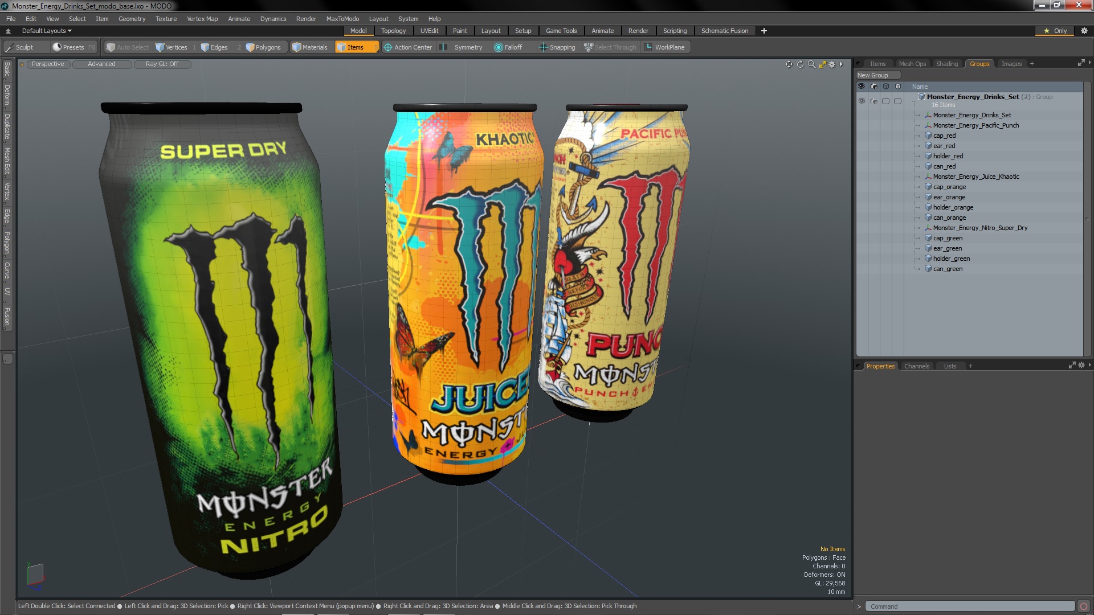Click the layout settings gear at top right
1094x615 pixels.
[1084, 31]
